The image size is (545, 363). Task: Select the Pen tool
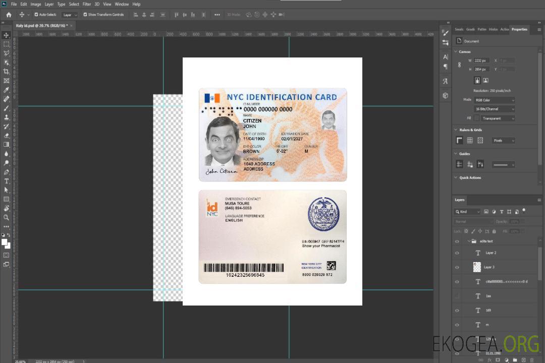point(6,172)
